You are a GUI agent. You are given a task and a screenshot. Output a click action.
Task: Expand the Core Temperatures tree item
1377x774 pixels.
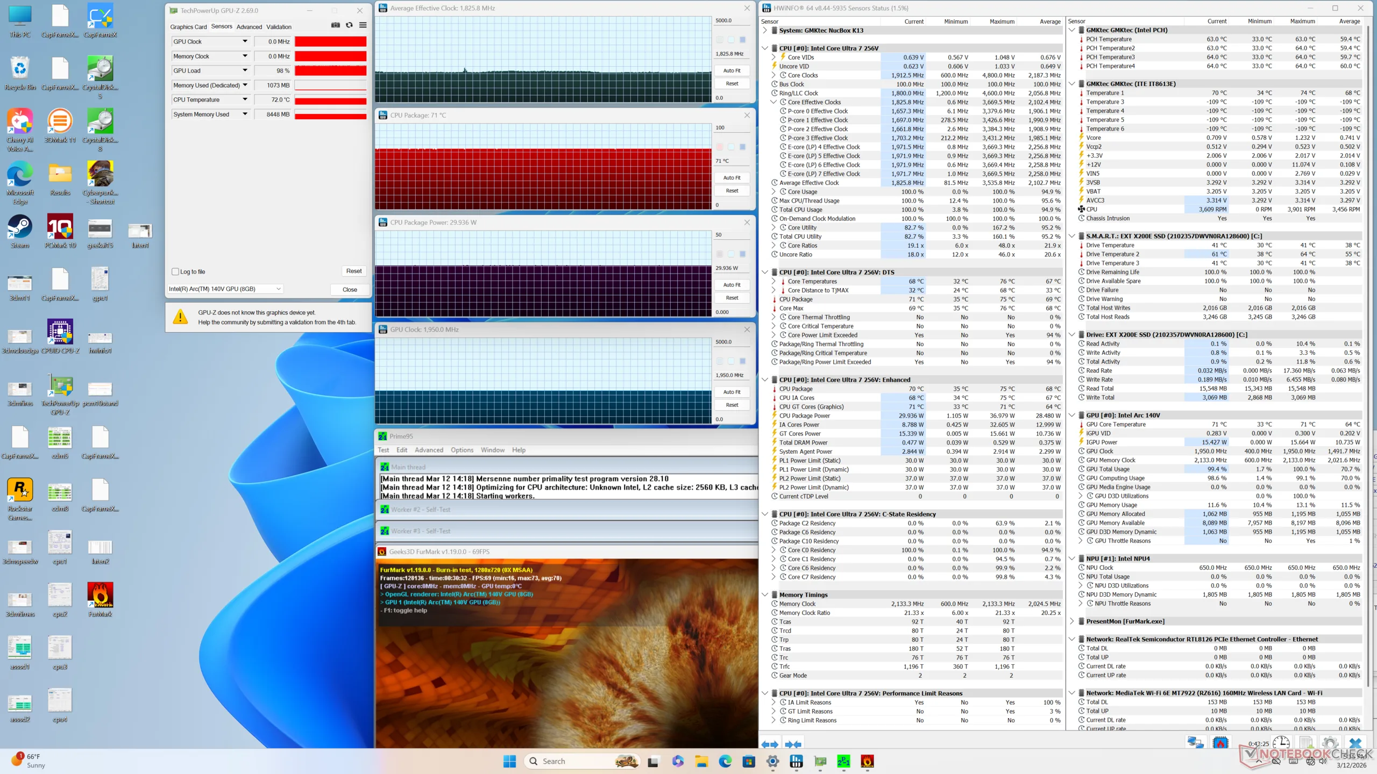click(x=773, y=281)
